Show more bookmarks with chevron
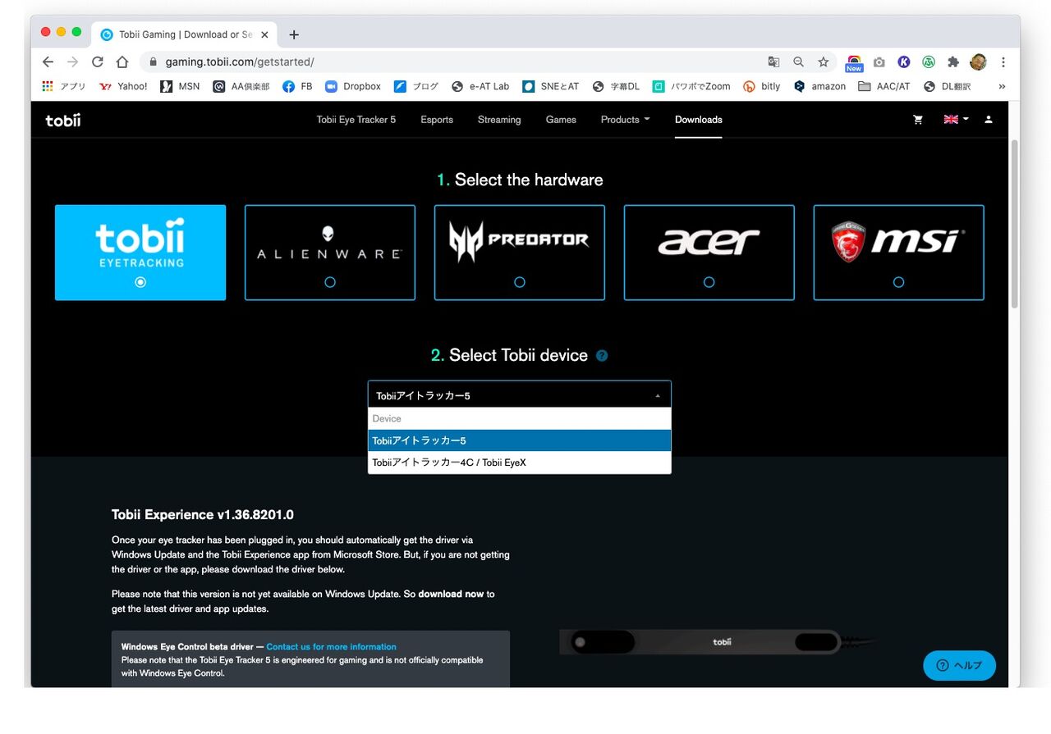This screenshot has width=1051, height=734. pos(1002,86)
